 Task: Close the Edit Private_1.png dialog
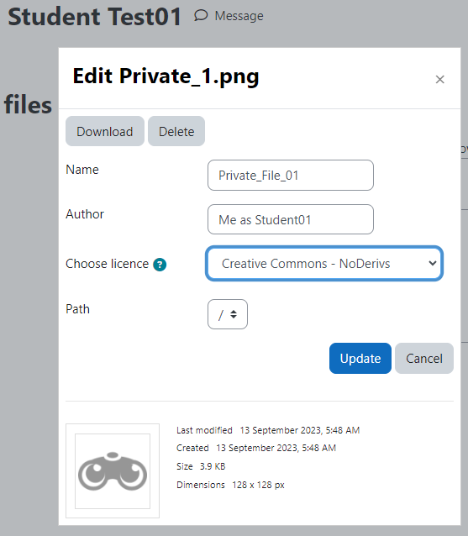pos(440,79)
